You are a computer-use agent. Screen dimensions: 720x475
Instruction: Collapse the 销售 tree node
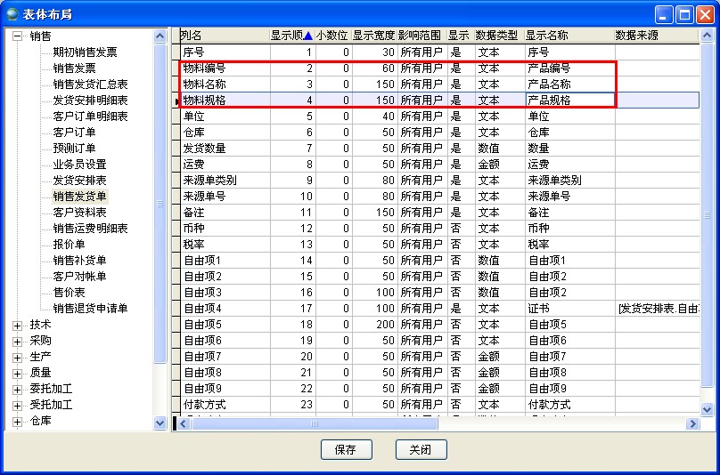click(x=17, y=36)
